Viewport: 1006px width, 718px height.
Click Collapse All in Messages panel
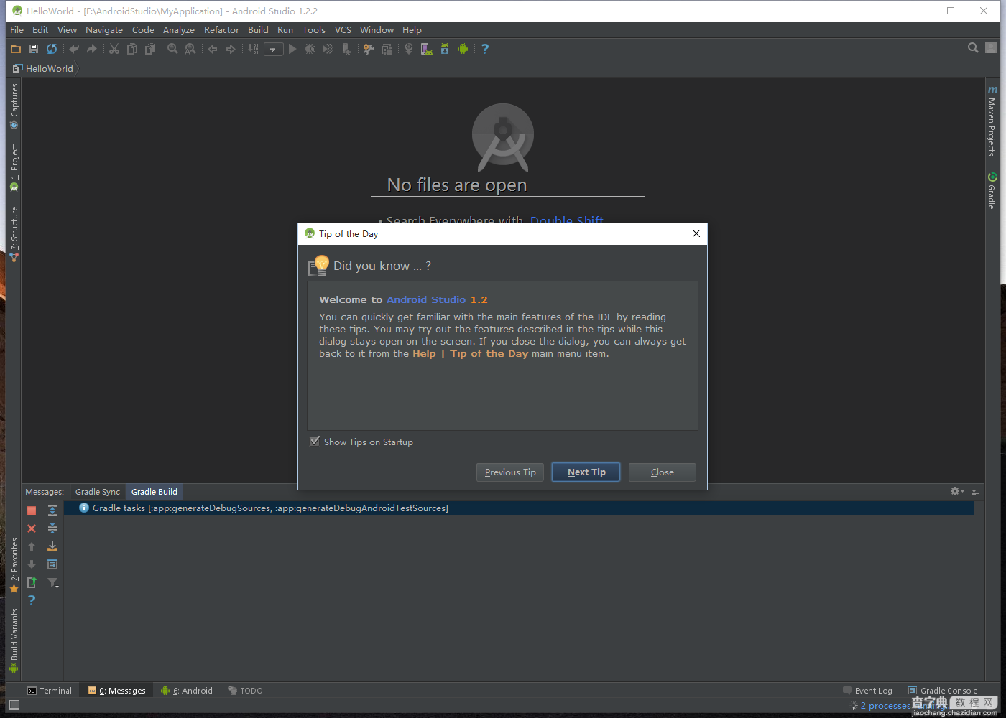coord(52,528)
